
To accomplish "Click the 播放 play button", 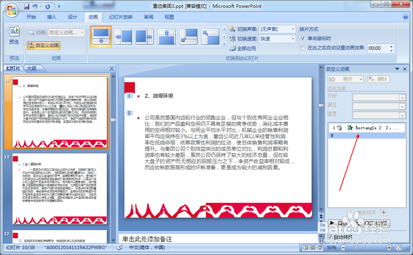I will 339,223.
